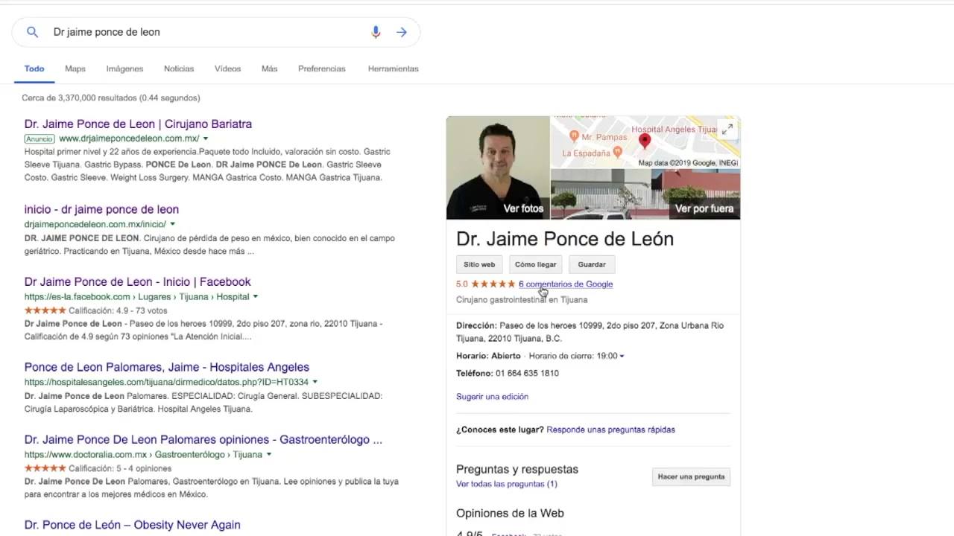The image size is (954, 536).
Task: Open the 6 comentarios de Google link
Action: pos(566,284)
